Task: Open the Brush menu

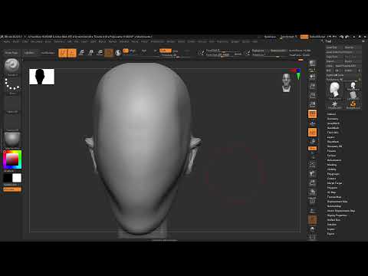Action: [16, 41]
